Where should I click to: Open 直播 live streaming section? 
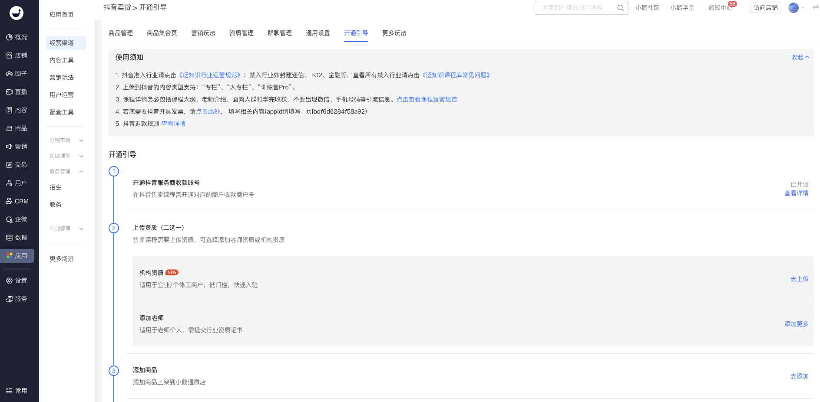[x=17, y=92]
